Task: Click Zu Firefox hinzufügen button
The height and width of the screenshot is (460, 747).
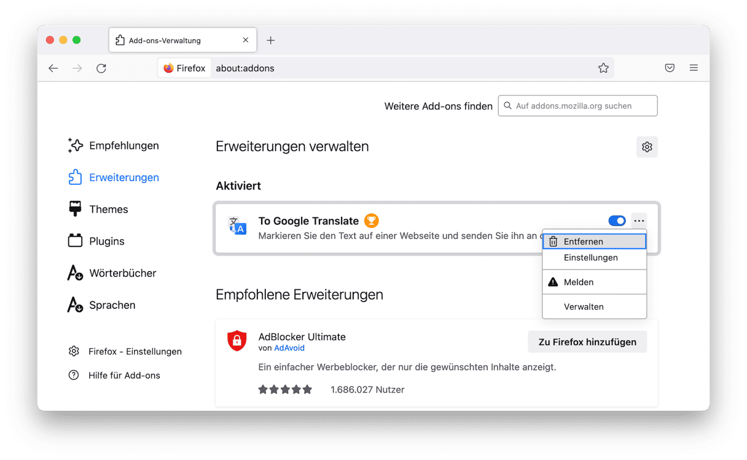Action: click(587, 342)
